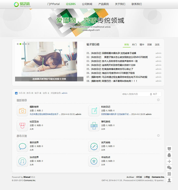Click the search content input field
The width and height of the screenshot is (178, 190).
[135, 94]
